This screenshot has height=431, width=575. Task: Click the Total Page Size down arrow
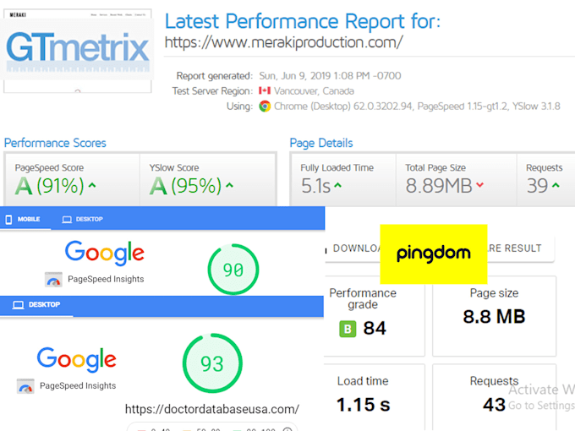479,185
